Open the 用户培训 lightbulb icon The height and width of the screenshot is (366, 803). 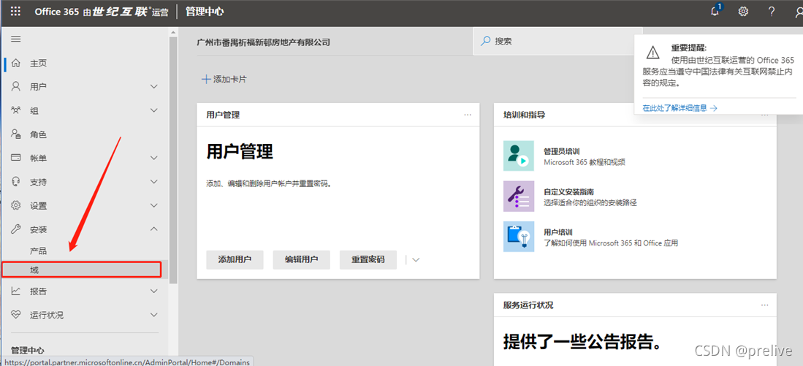pos(518,237)
